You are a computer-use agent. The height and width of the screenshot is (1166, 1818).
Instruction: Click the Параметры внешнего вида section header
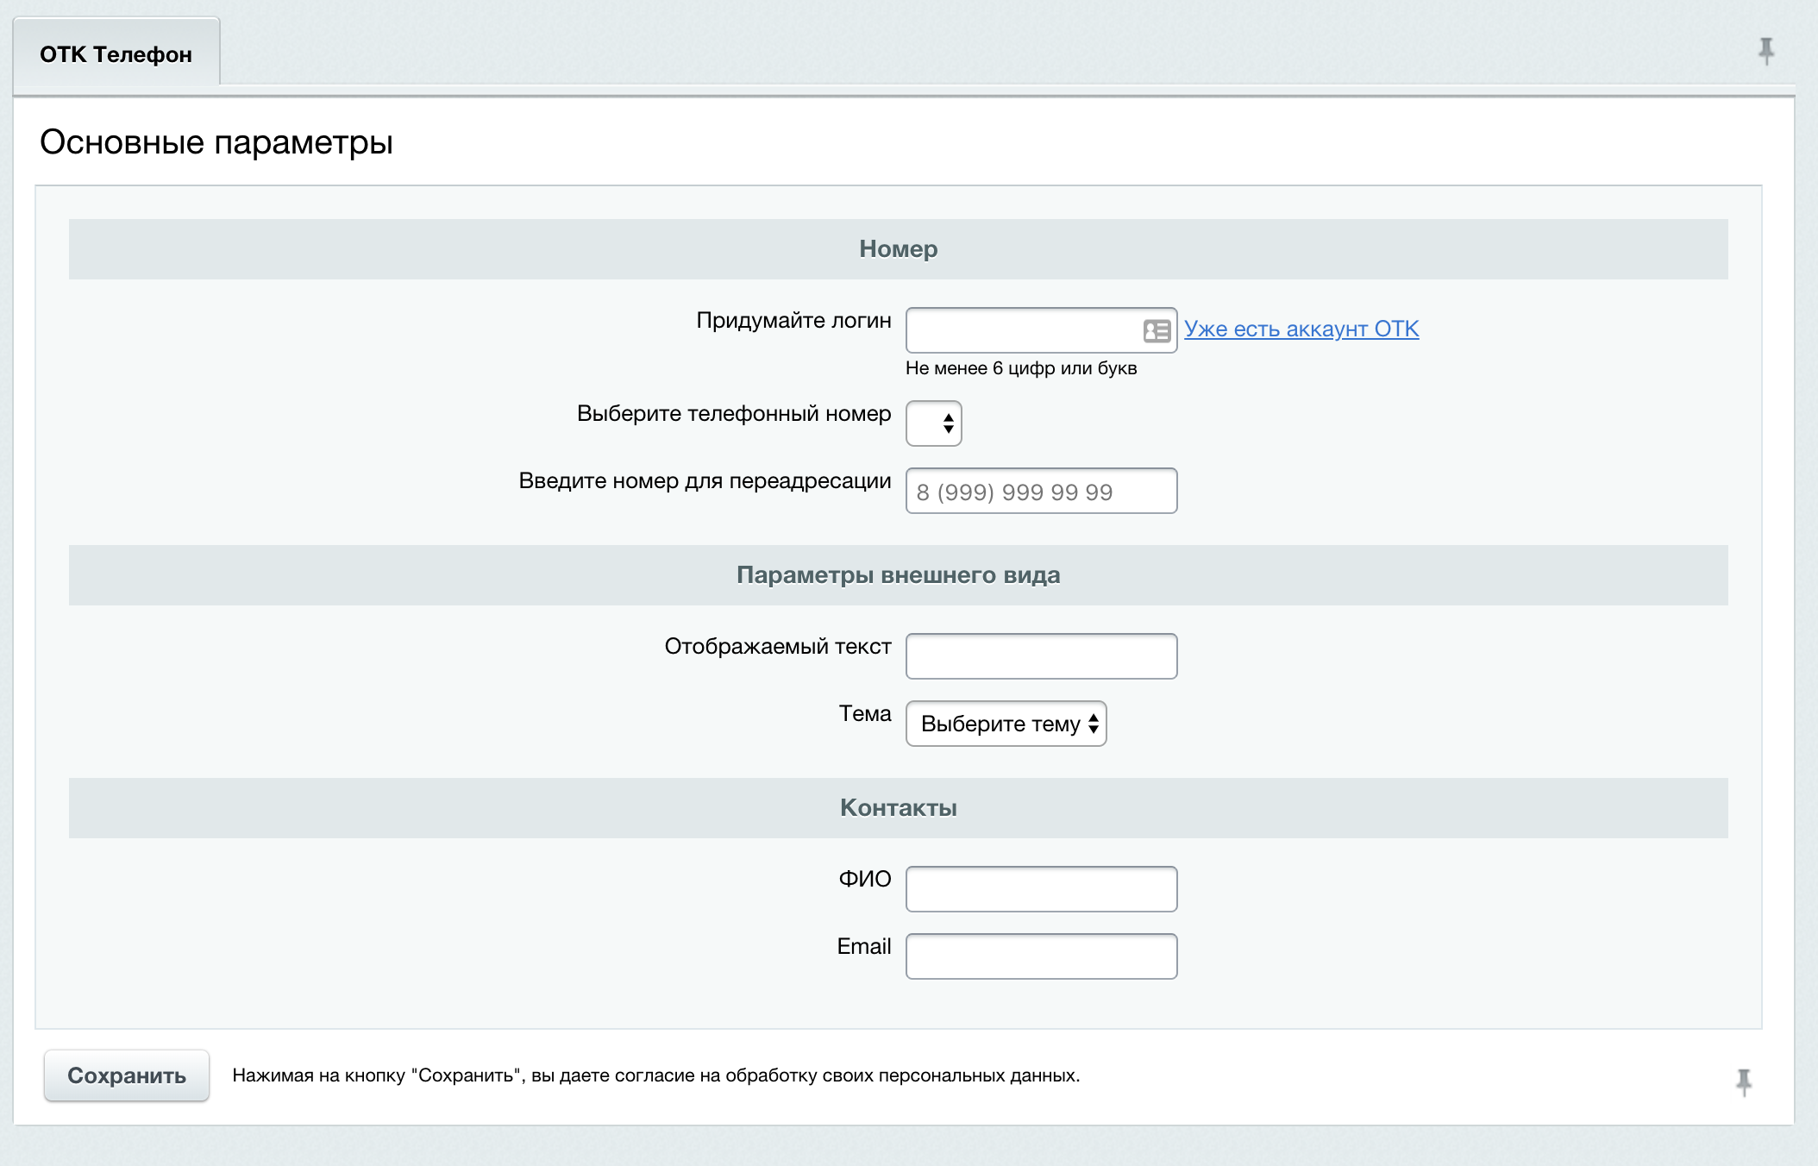[898, 575]
